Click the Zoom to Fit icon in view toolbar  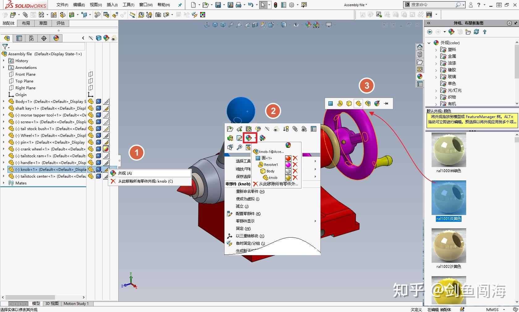[231, 25]
